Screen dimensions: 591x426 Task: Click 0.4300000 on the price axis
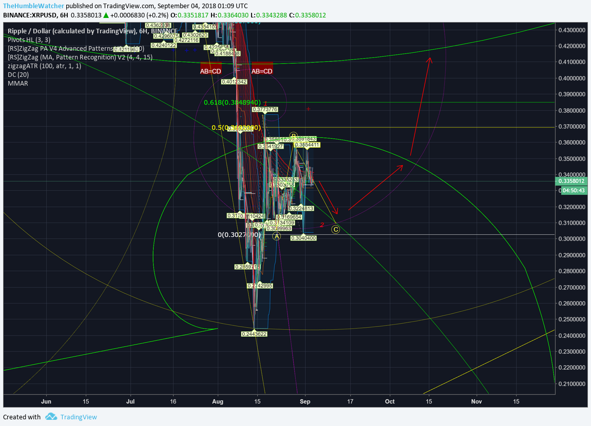572,30
